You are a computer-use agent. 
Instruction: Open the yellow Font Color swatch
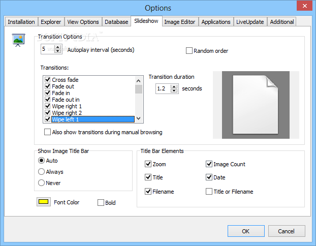(43, 202)
